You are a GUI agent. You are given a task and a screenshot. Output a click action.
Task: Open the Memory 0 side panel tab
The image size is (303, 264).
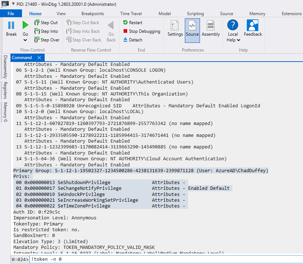[x=5, y=112]
